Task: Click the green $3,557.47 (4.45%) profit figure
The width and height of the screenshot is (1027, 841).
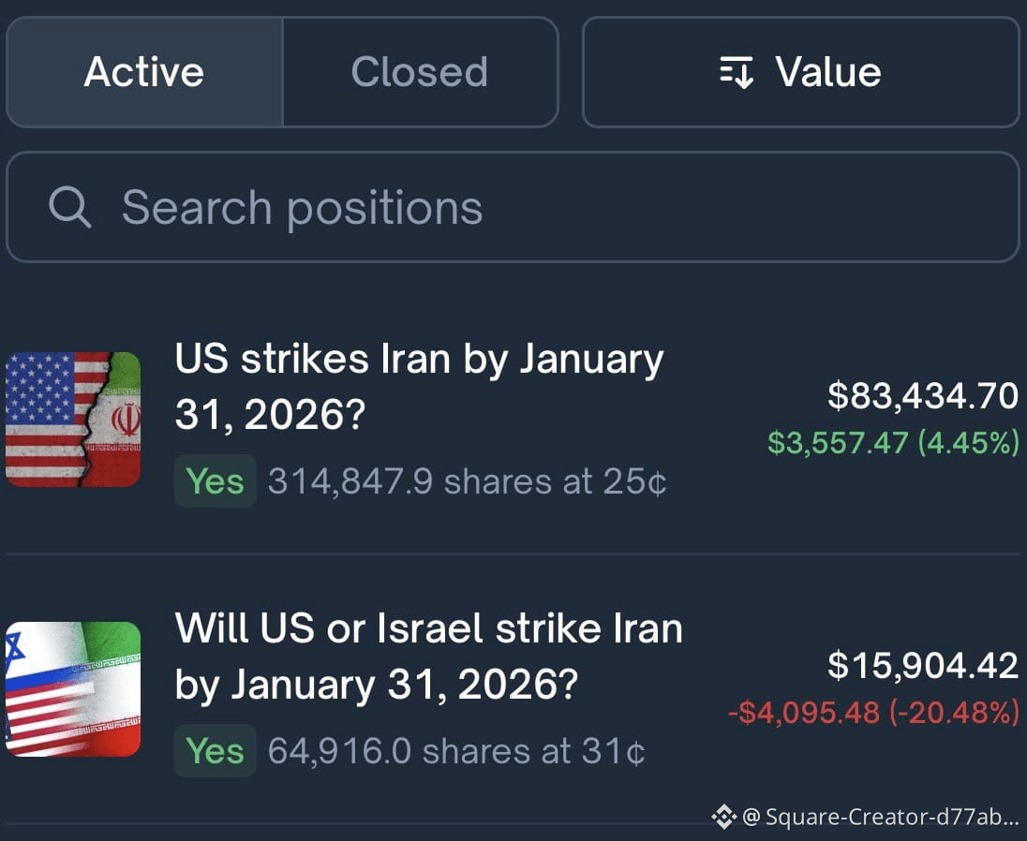Action: (x=893, y=442)
